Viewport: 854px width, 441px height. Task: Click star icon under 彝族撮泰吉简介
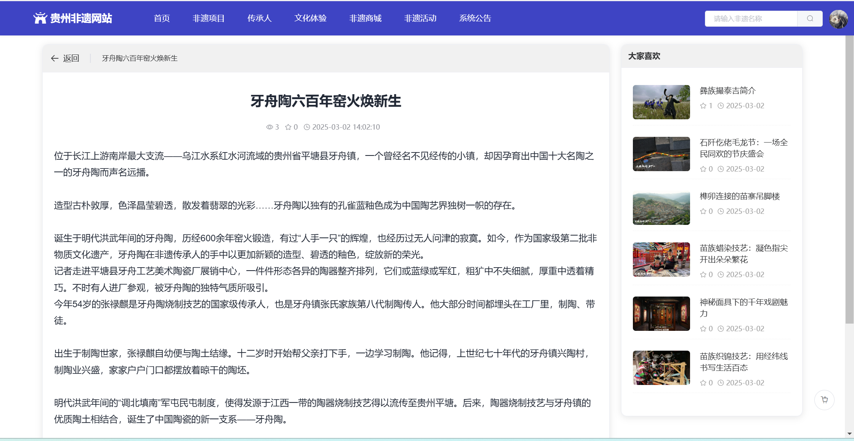coord(703,106)
